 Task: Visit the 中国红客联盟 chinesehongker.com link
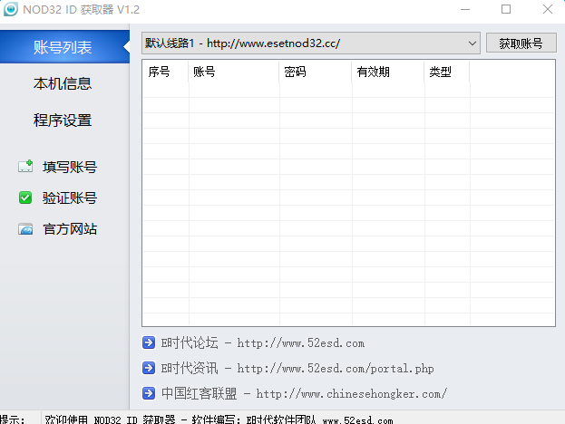click(304, 394)
